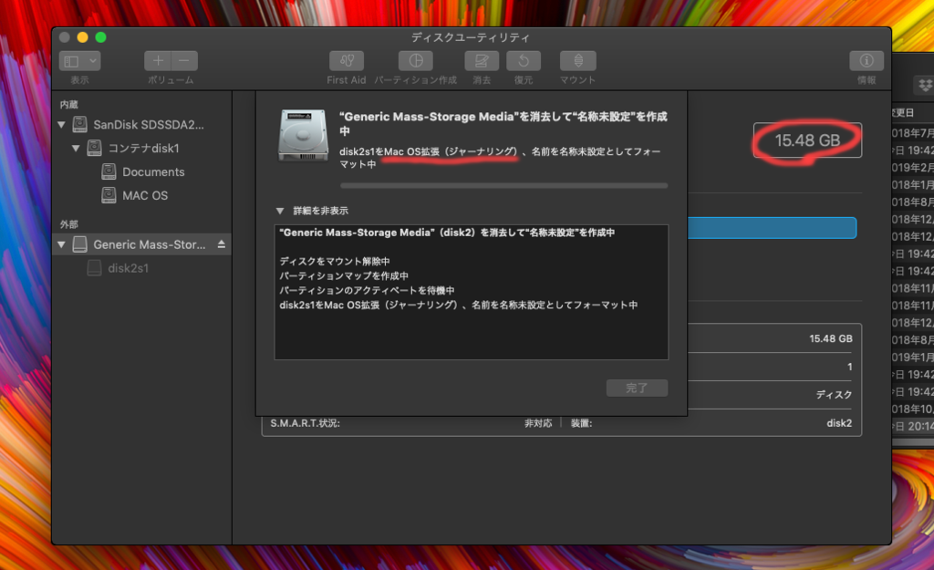
Task: Click the Documents volume icon in sidebar
Action: tap(109, 171)
